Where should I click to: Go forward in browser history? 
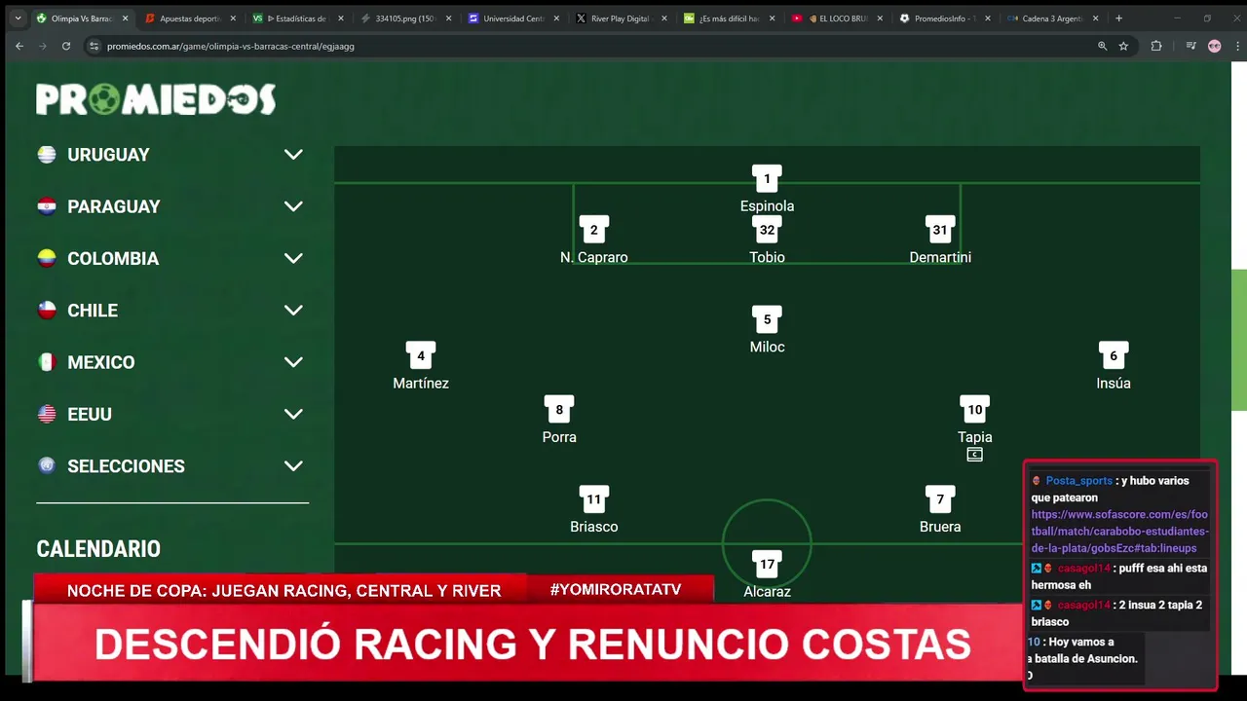(x=43, y=46)
